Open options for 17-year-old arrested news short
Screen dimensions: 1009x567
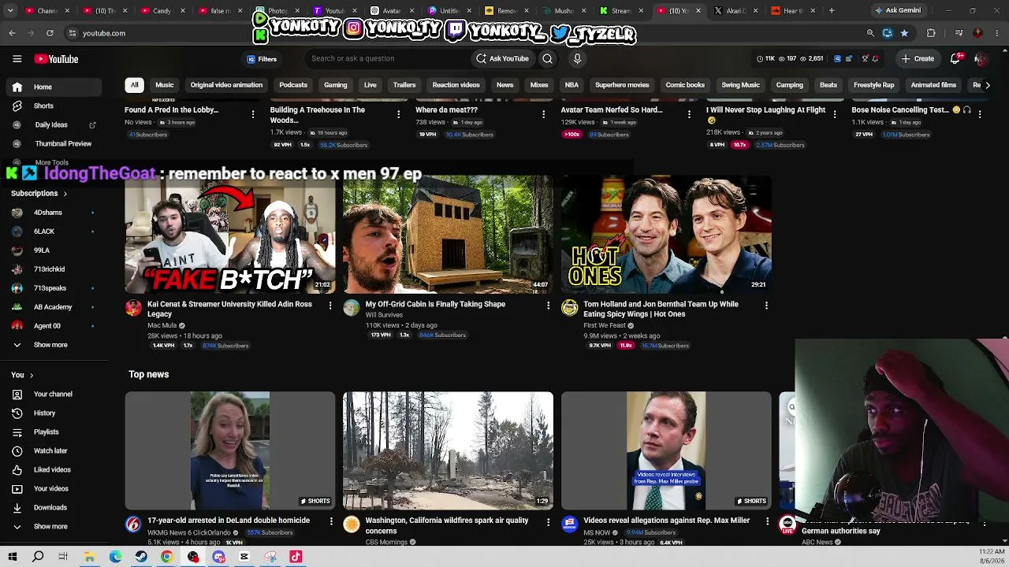tap(331, 521)
